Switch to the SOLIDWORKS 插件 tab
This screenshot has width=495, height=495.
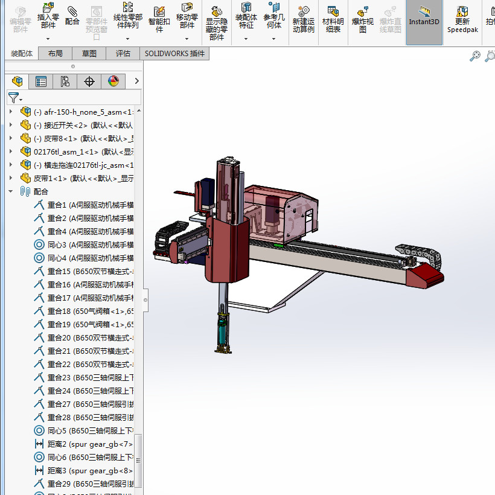[x=174, y=54]
